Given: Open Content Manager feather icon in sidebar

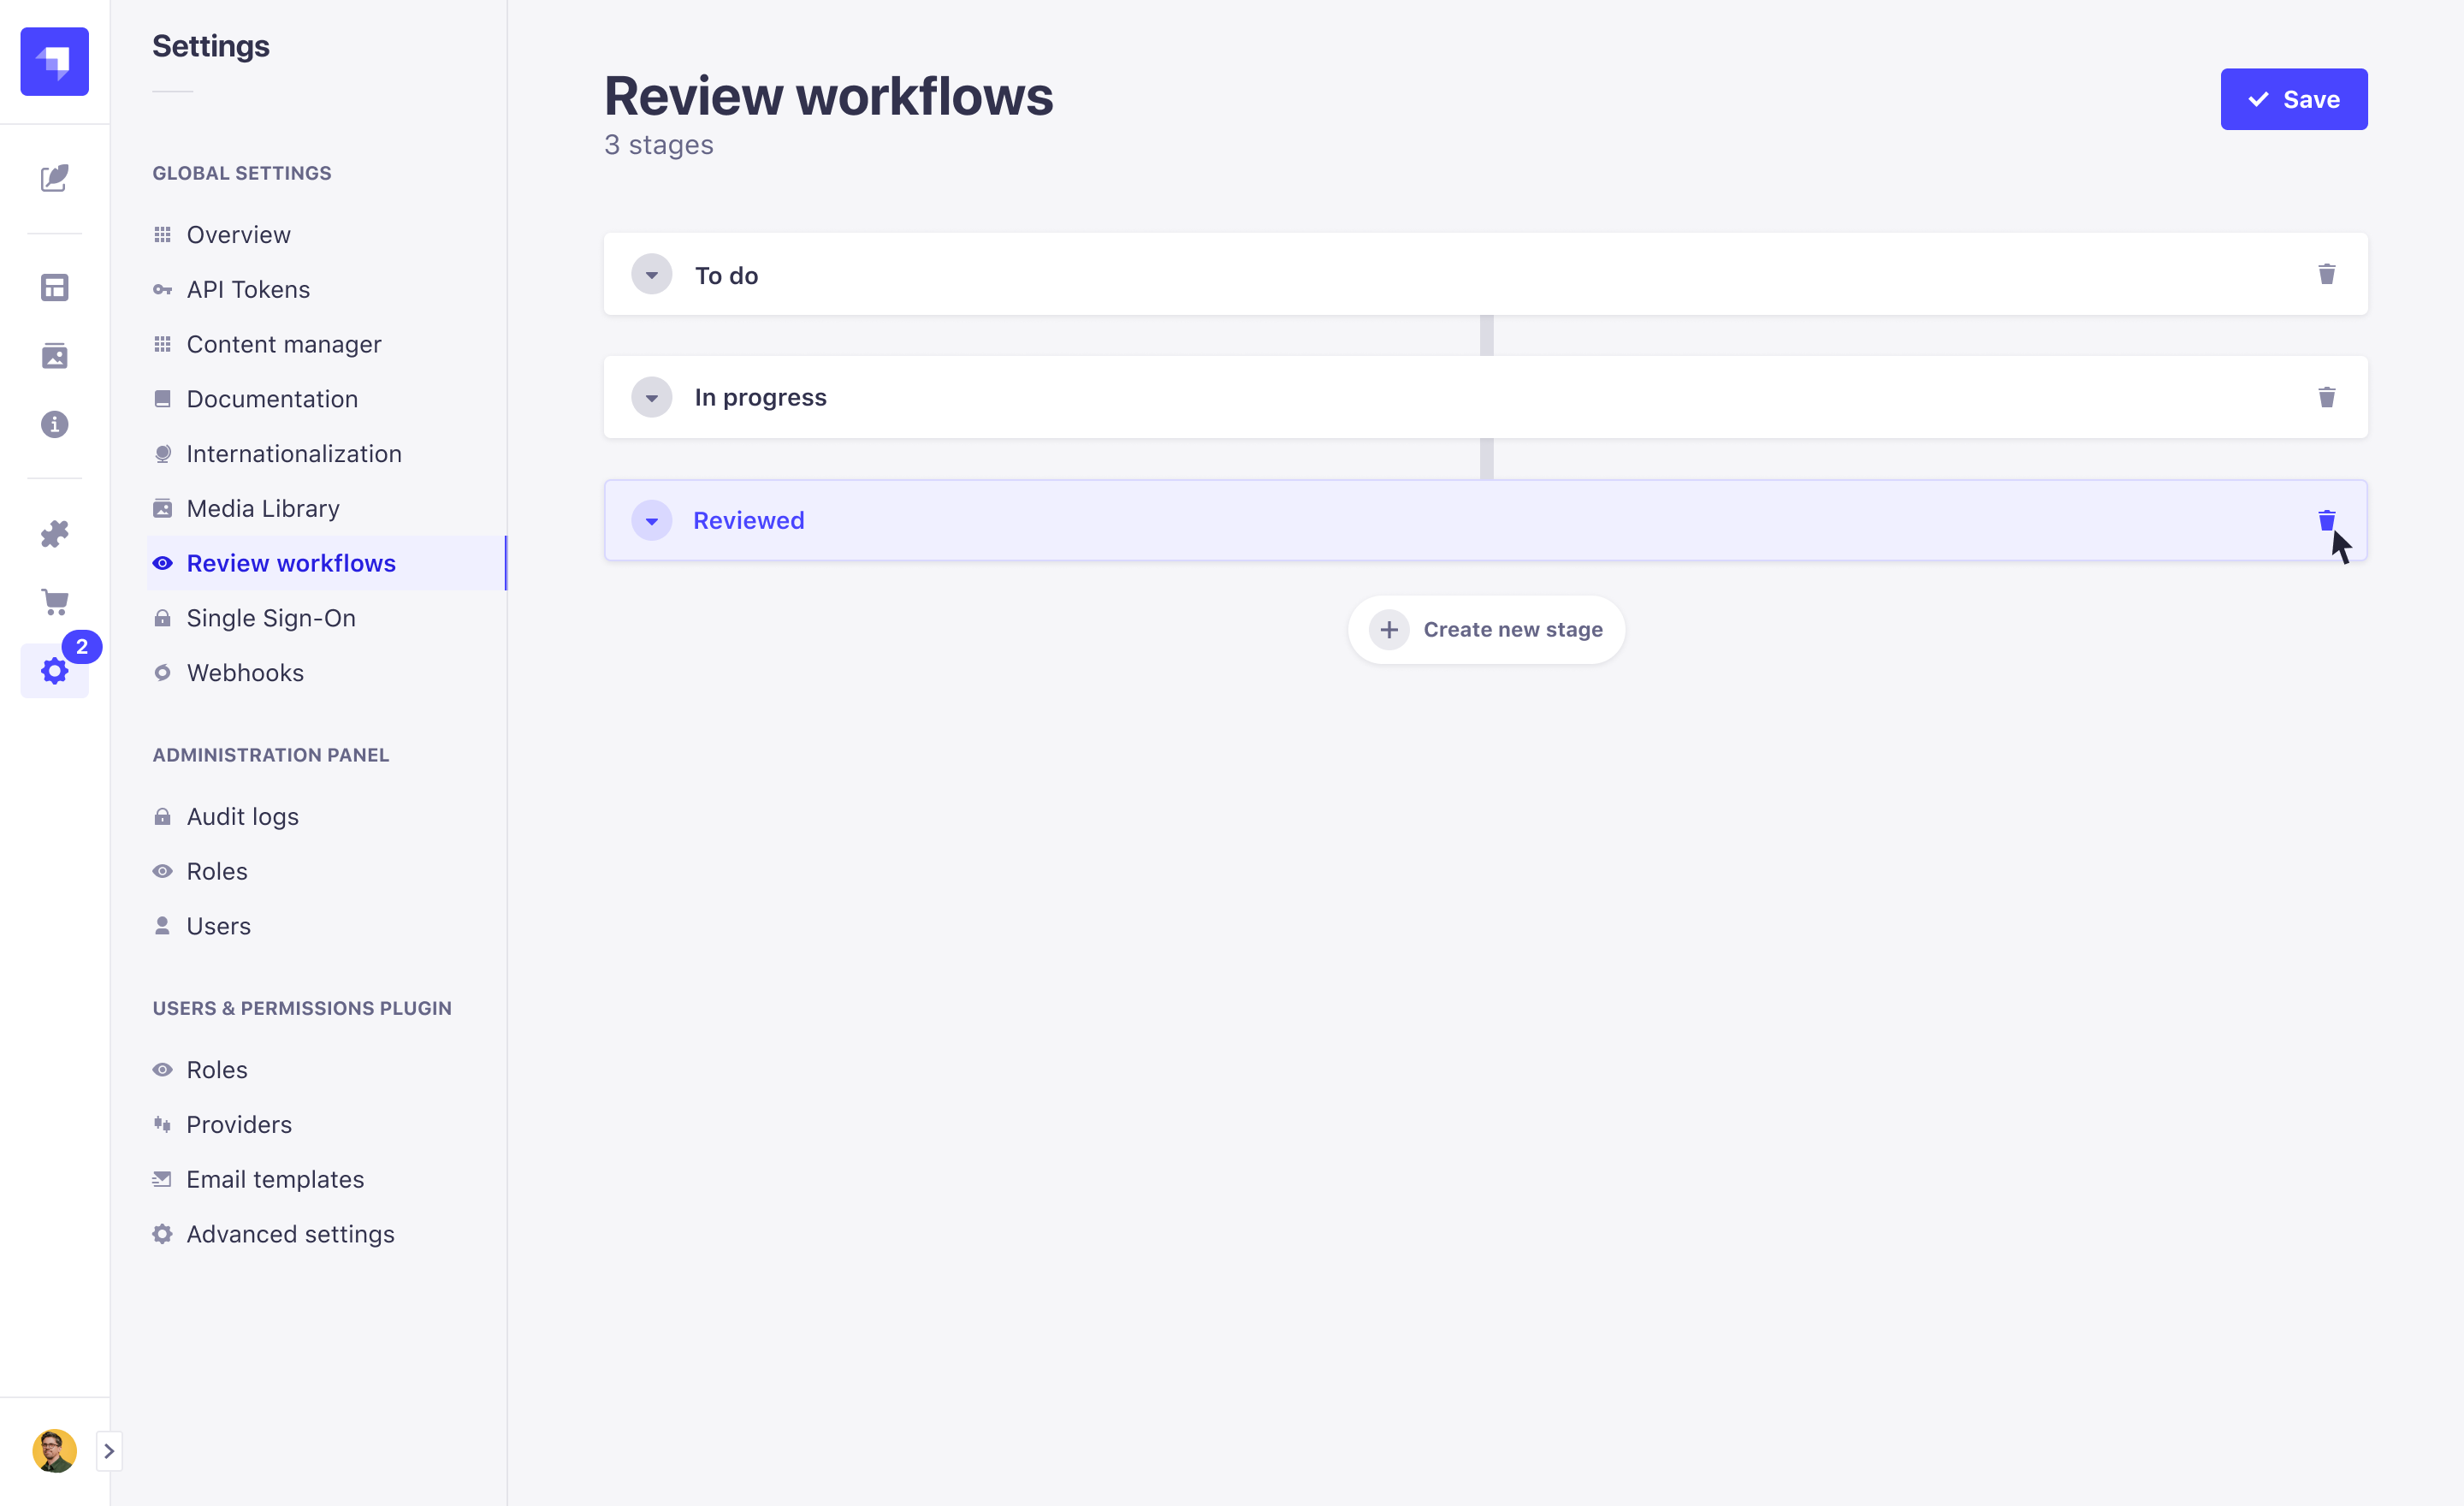Looking at the screenshot, I should [x=54, y=178].
